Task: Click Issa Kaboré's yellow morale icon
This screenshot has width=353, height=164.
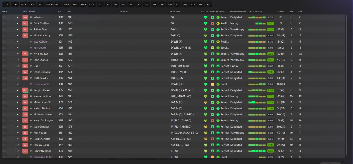Action: pyautogui.click(x=218, y=42)
